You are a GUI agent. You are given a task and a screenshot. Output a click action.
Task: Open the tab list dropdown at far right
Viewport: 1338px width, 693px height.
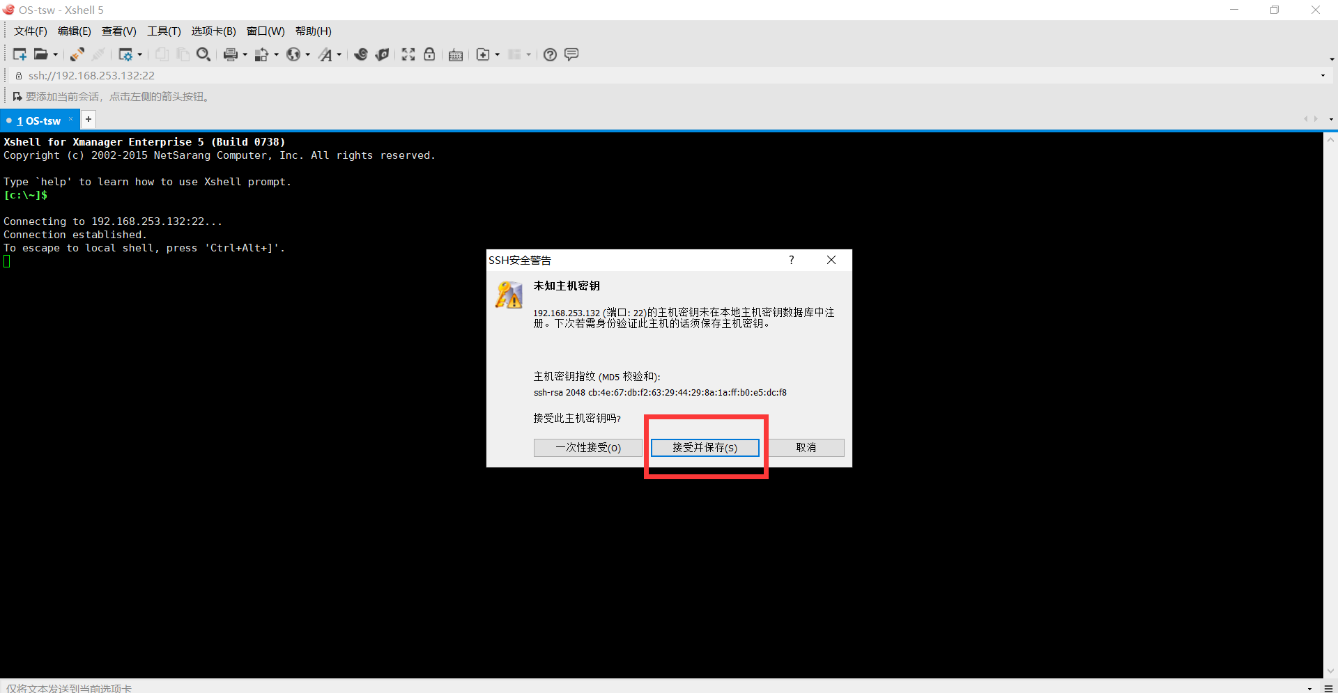pyautogui.click(x=1331, y=119)
